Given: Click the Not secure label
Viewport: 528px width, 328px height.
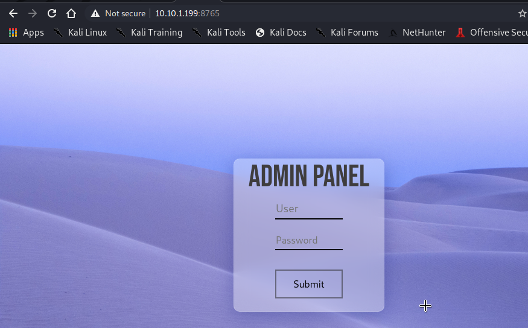Looking at the screenshot, I should tap(126, 13).
